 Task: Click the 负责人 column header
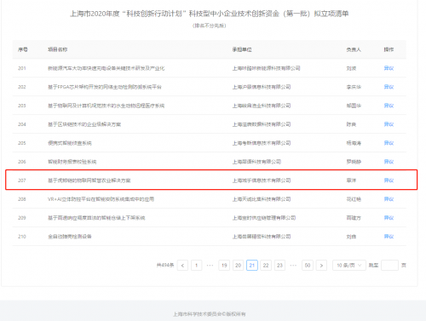tap(354, 49)
